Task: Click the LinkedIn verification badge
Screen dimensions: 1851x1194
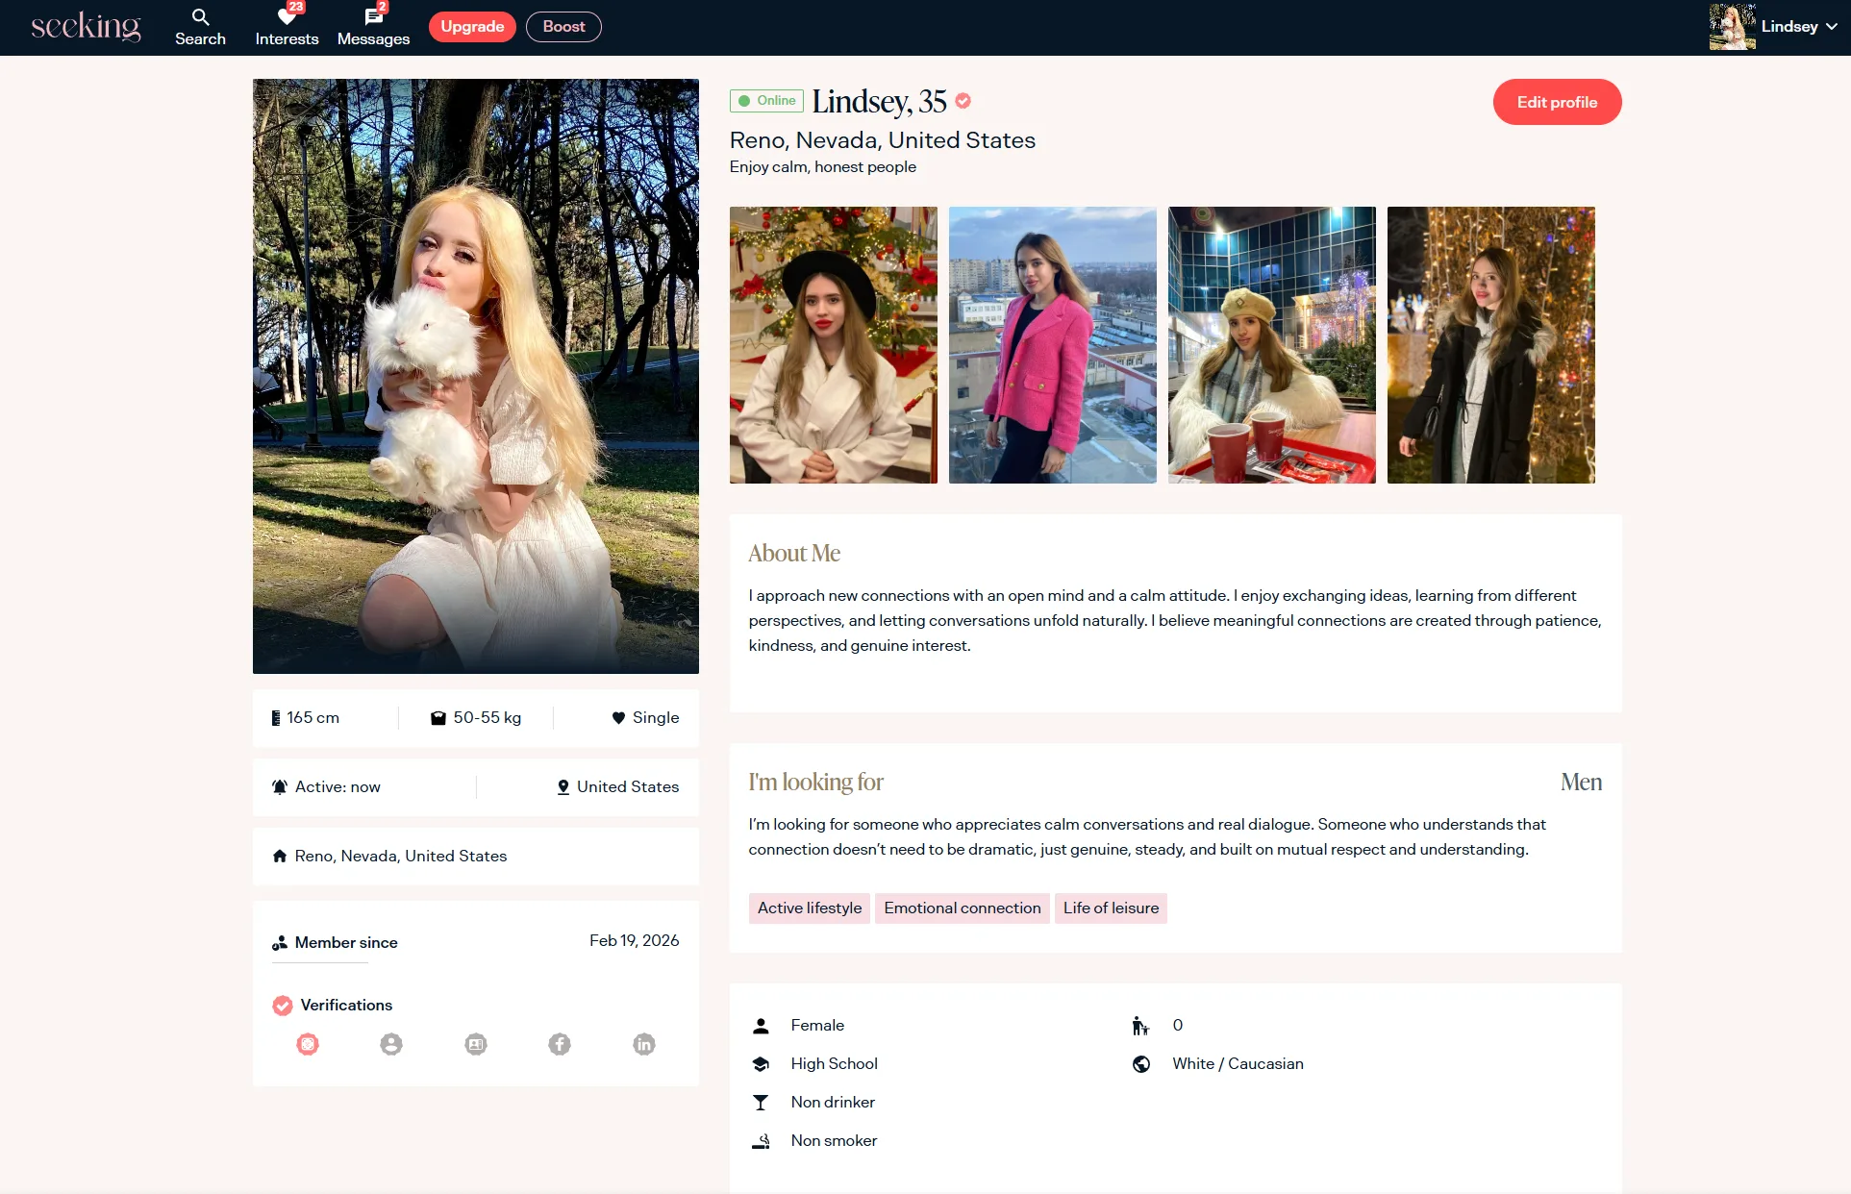Action: point(644,1044)
